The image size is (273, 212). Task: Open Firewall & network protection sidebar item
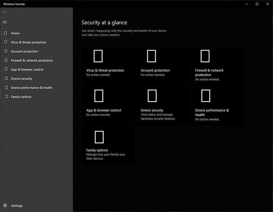coord(32,60)
